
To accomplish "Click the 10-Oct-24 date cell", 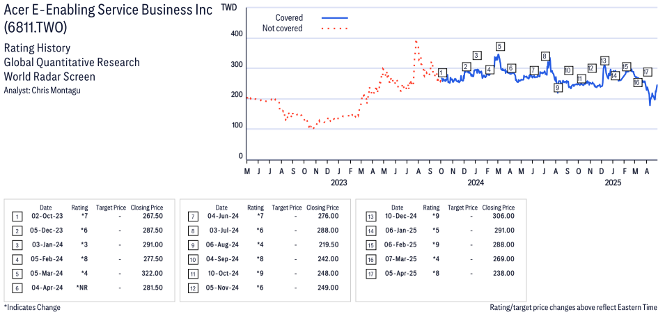I will [221, 273].
